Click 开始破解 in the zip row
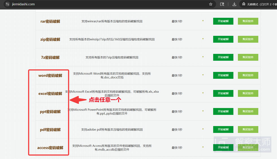Image resolution: width=277 pixels, height=159 pixels. pos(223,39)
